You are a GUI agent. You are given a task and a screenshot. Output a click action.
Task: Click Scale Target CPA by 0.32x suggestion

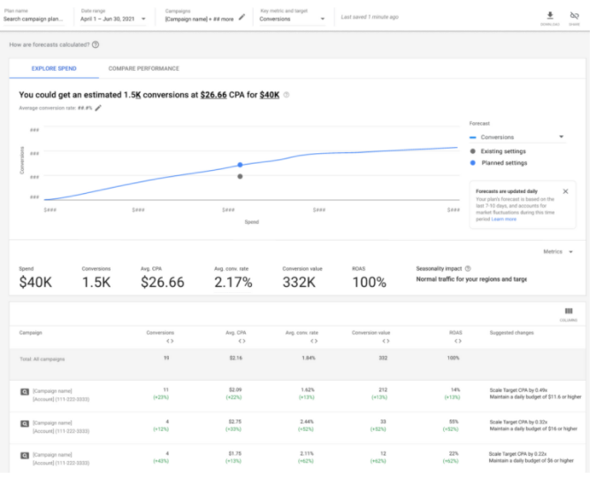click(x=518, y=422)
